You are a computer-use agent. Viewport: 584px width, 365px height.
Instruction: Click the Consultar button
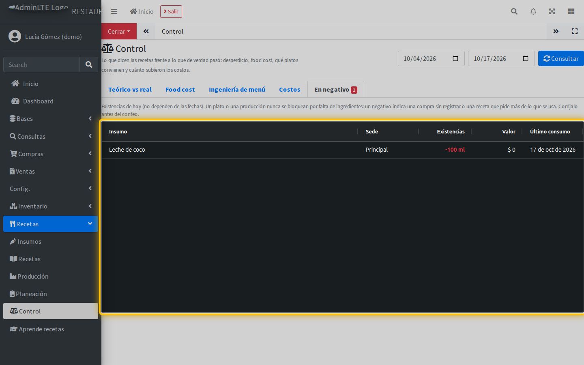[561, 58]
